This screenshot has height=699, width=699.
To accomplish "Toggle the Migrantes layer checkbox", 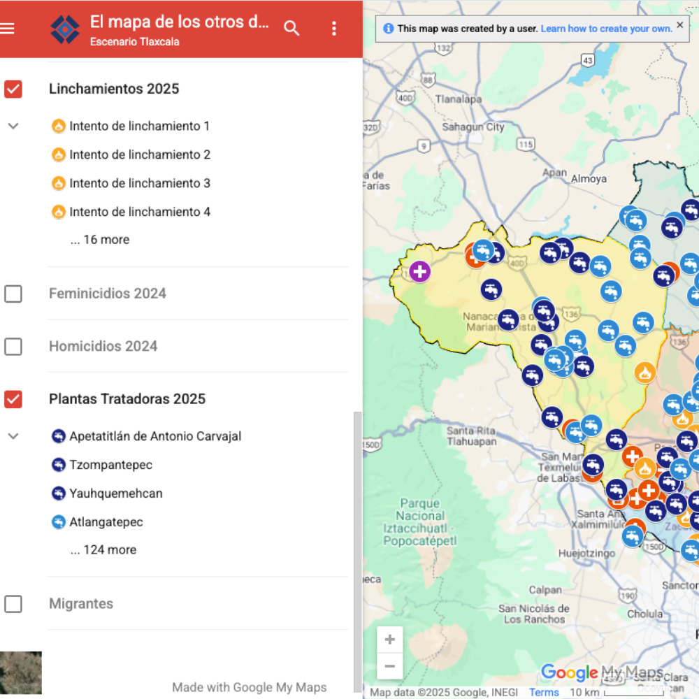I will (13, 604).
